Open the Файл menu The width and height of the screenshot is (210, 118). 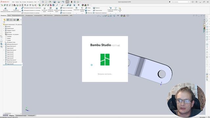[x=13, y=2]
